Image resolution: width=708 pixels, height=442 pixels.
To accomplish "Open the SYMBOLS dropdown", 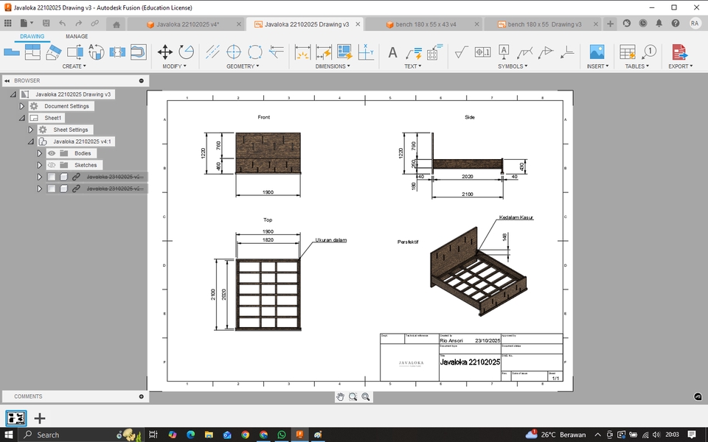I will 513,66.
